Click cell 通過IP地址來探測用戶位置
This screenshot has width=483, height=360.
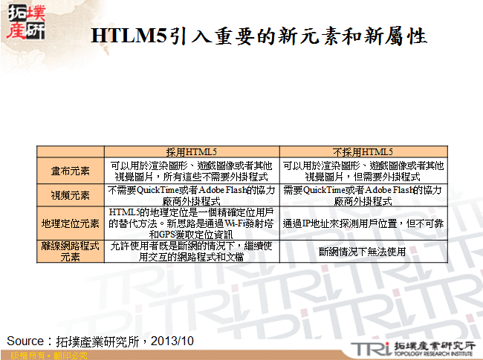[363, 223]
